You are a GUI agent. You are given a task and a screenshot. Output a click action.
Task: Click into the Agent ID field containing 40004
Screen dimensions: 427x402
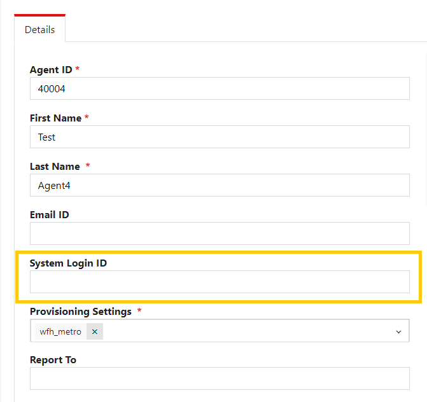coord(220,88)
